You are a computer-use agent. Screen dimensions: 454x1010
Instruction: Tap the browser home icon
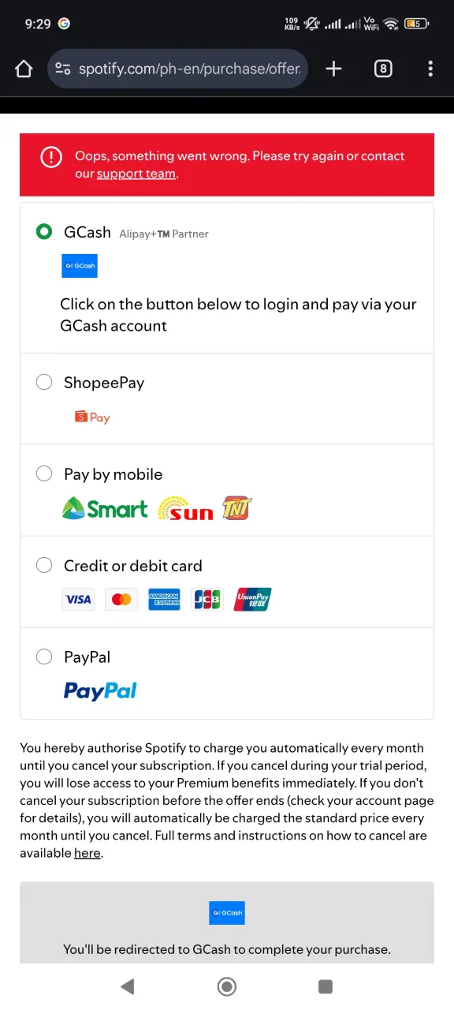[x=24, y=69]
